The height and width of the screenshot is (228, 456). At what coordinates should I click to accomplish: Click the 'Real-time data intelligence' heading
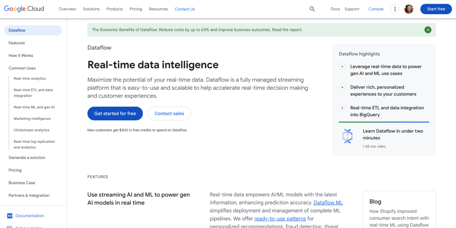point(153,65)
